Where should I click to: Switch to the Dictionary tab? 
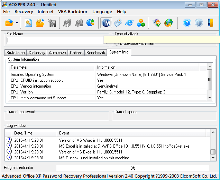[37, 53]
